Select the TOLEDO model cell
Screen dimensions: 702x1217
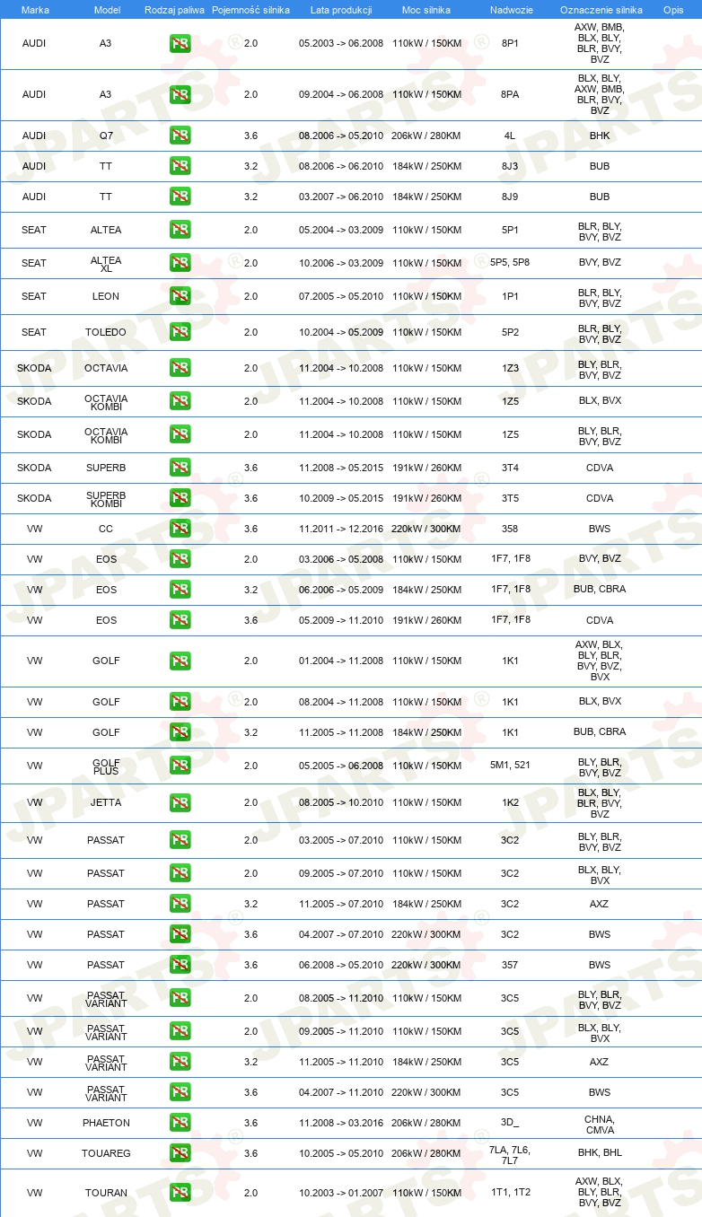106,332
